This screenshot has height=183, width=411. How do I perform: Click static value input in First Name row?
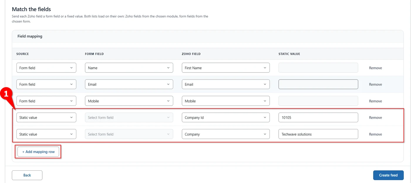point(318,68)
